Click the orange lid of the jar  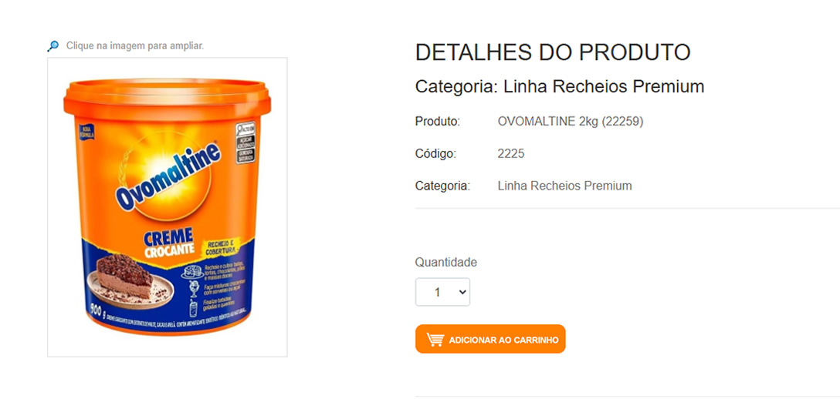167,99
